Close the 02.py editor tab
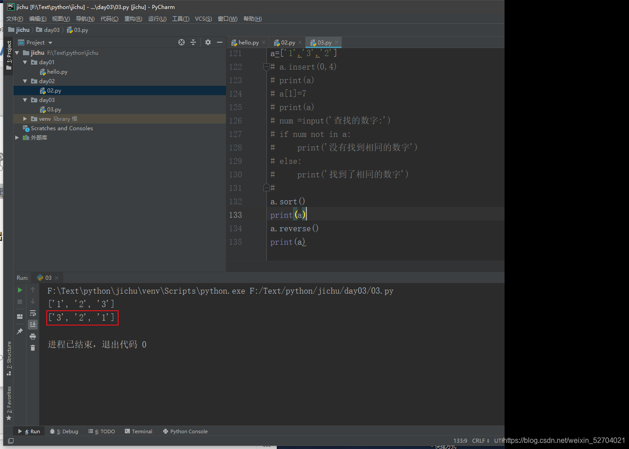The height and width of the screenshot is (449, 629). tap(300, 43)
